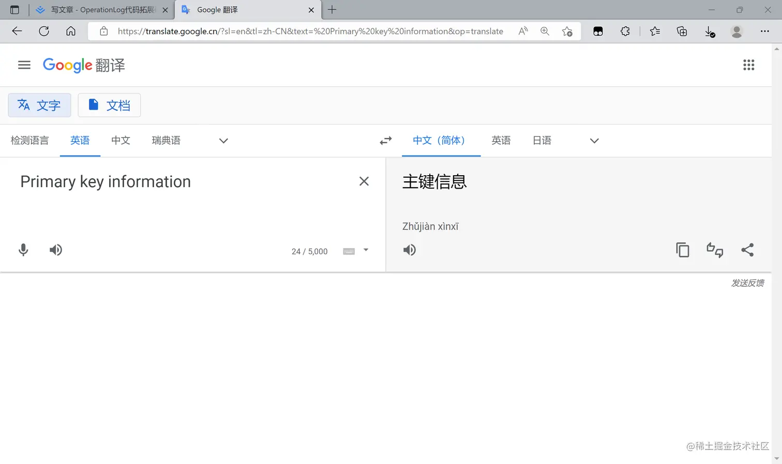Open the browser profile menu
The height and width of the screenshot is (464, 782).
[736, 31]
